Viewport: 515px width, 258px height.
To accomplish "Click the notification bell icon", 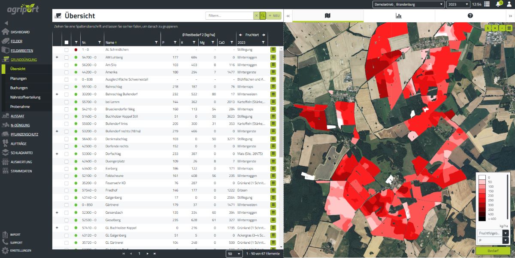I will [498, 4].
